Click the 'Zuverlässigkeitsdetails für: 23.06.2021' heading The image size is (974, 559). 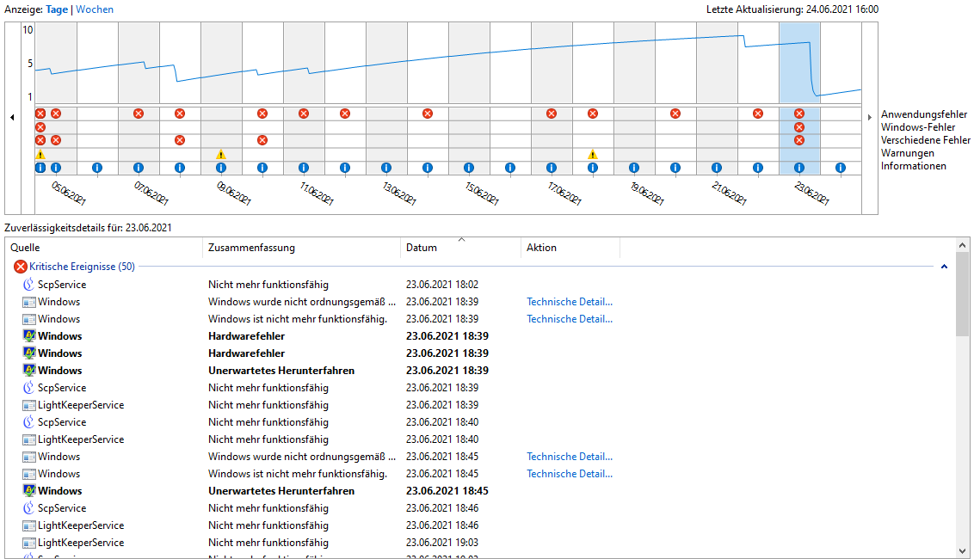click(x=89, y=228)
